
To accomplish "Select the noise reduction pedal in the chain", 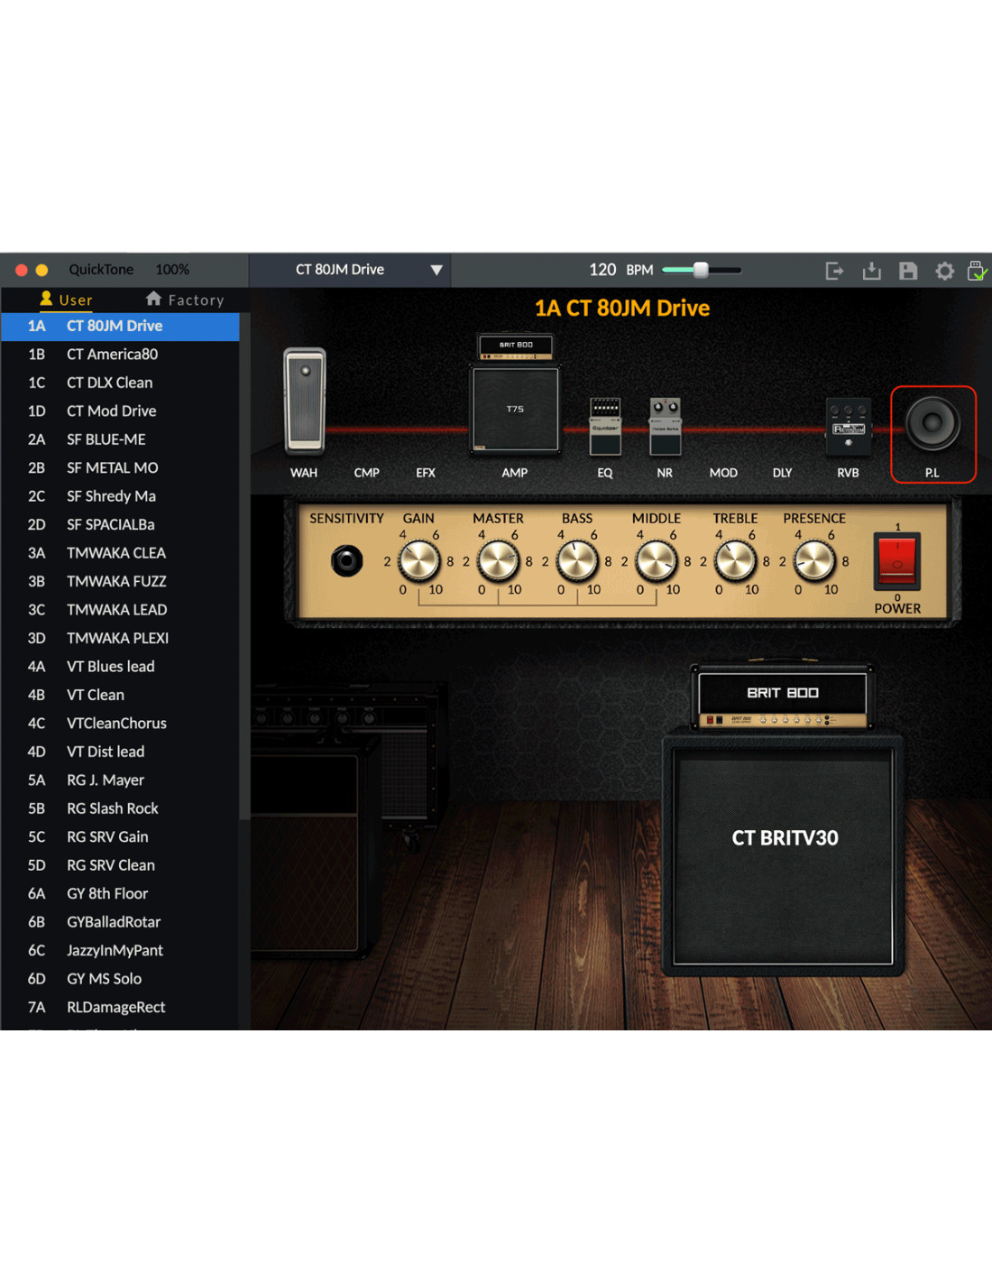I will [x=666, y=426].
